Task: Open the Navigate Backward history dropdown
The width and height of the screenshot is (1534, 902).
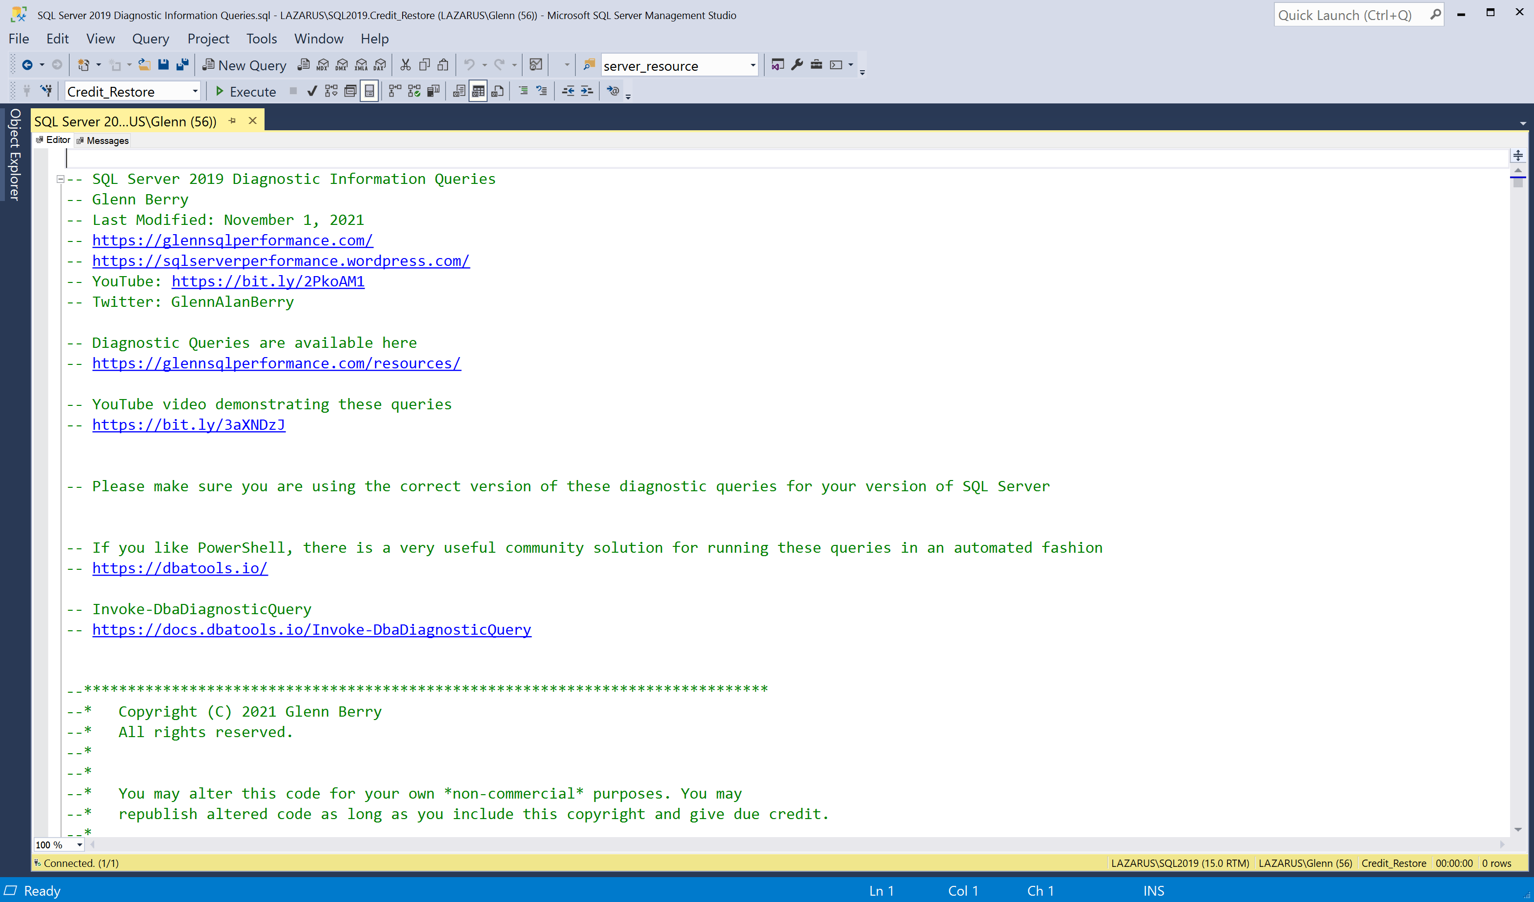Action: point(42,65)
